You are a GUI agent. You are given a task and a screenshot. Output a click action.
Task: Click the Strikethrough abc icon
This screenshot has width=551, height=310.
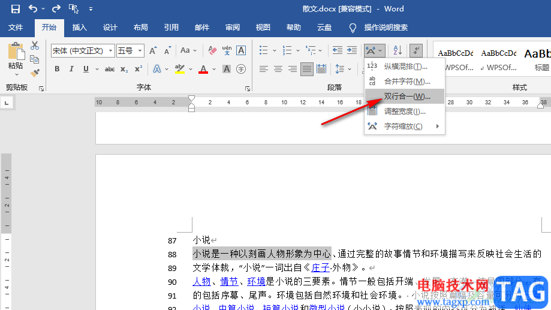110,69
